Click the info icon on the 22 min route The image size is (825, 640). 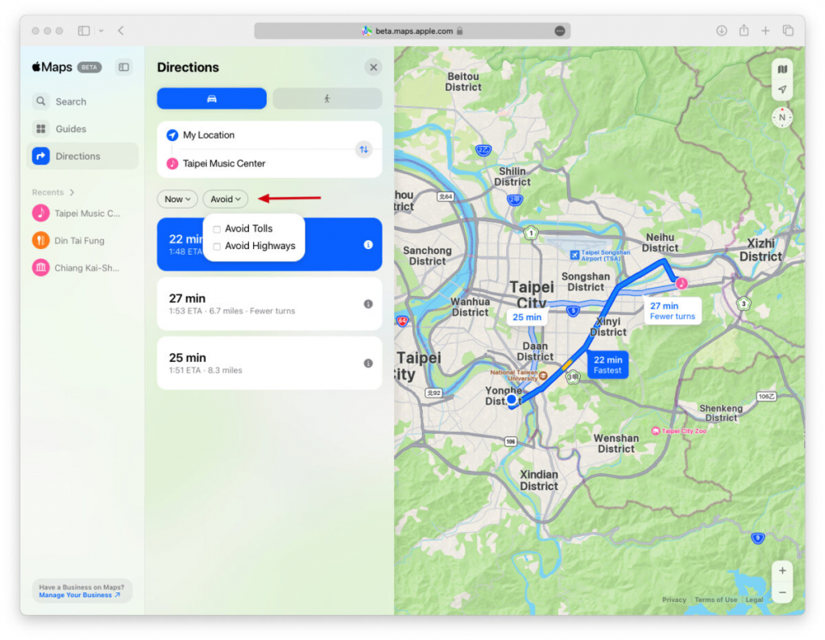tap(367, 244)
